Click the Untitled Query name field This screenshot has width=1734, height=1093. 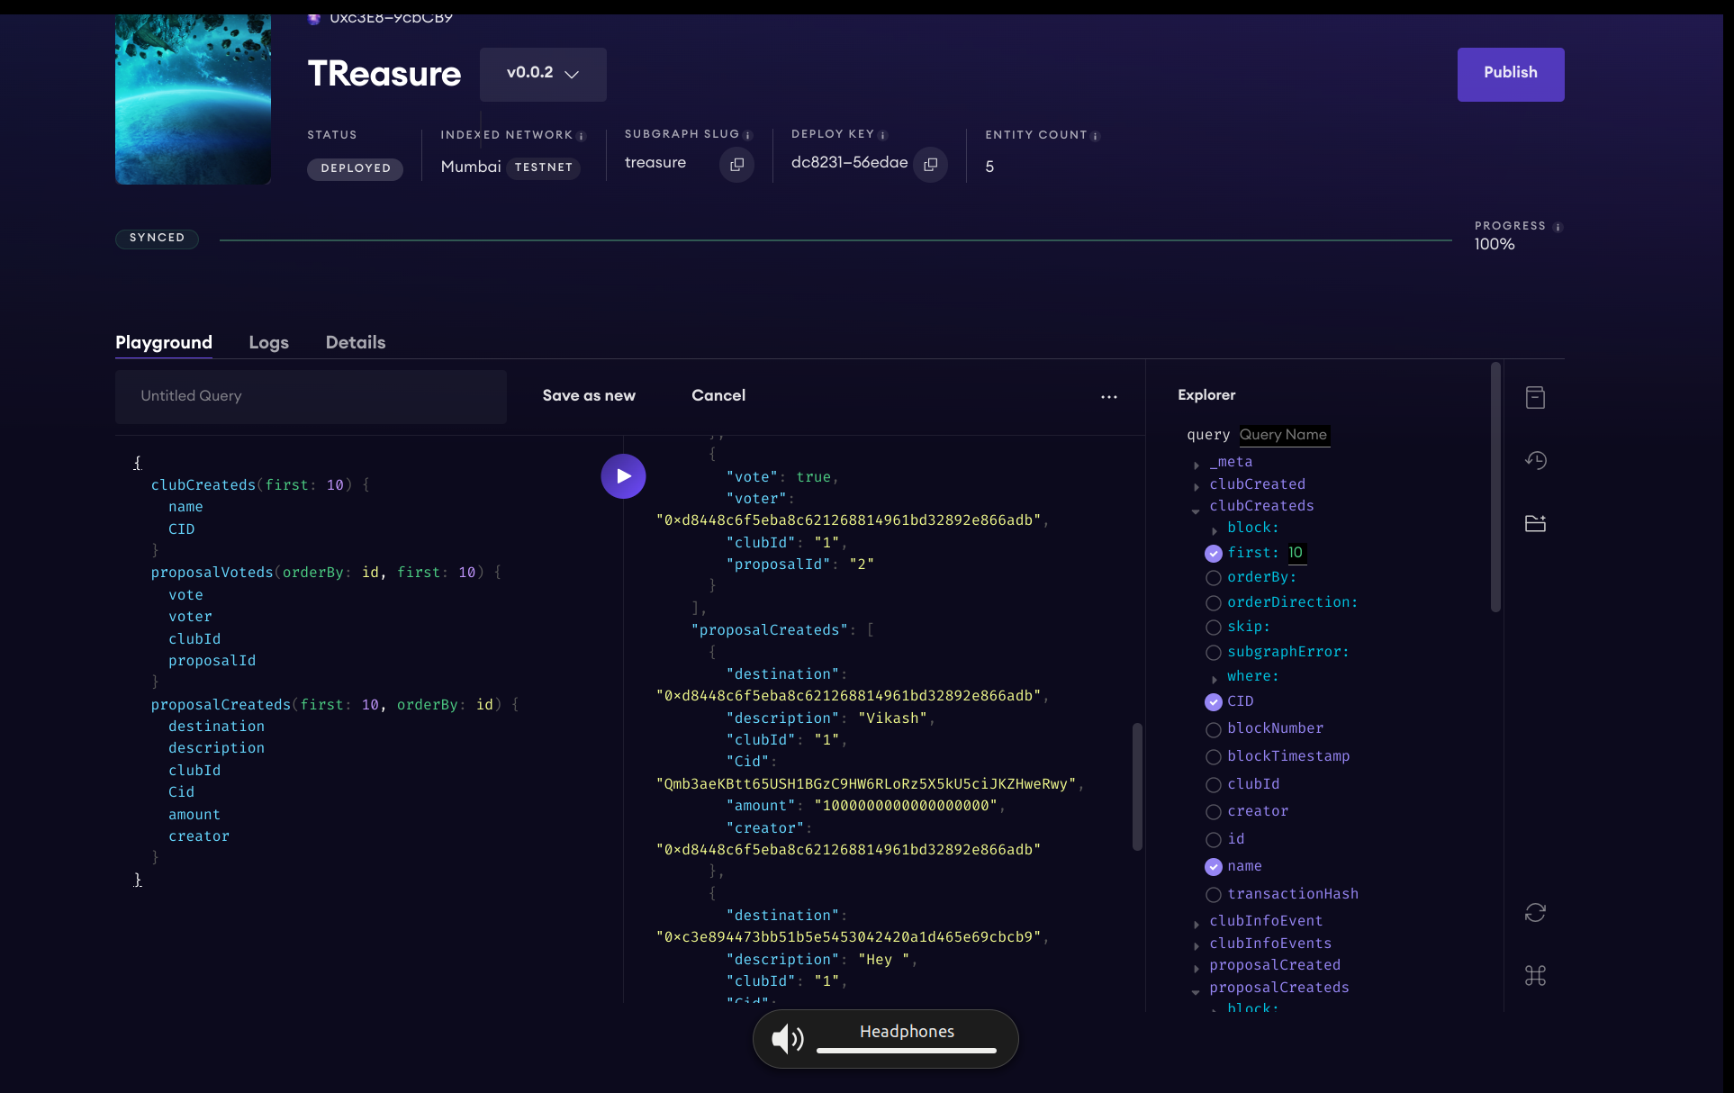click(311, 396)
